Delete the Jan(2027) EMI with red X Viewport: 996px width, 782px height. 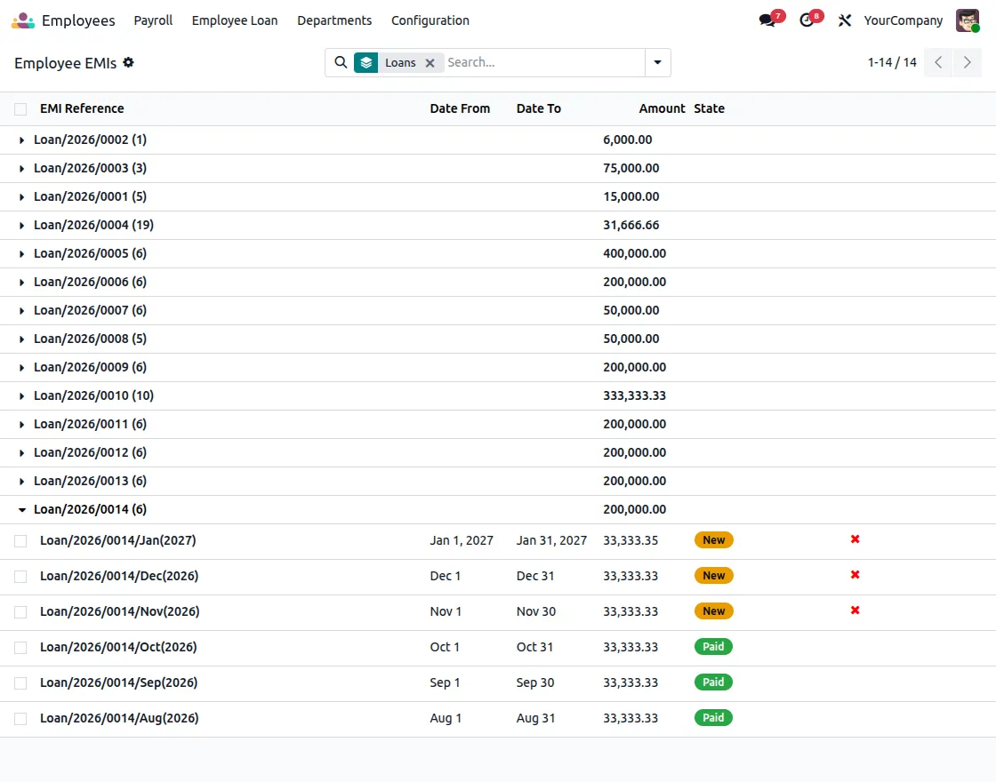coord(855,539)
